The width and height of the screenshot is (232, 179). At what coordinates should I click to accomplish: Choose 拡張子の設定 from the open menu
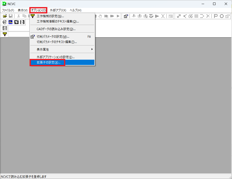[47, 62]
